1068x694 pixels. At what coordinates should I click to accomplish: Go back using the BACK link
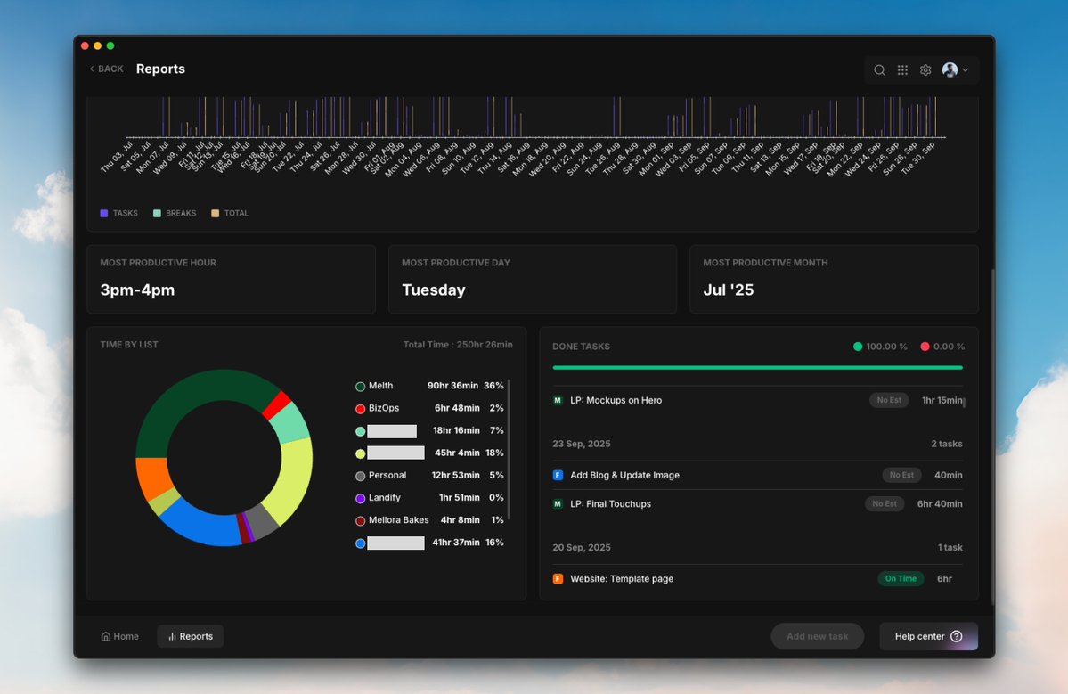[106, 69]
